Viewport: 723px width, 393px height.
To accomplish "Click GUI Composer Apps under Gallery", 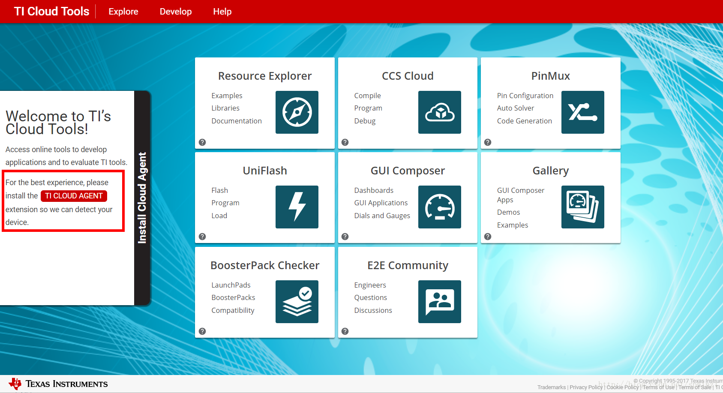I will click(521, 195).
